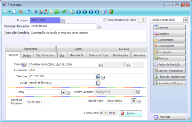Open the Dados tab
Image resolution: width=192 pixels, height=122 pixels.
pyautogui.click(x=27, y=55)
